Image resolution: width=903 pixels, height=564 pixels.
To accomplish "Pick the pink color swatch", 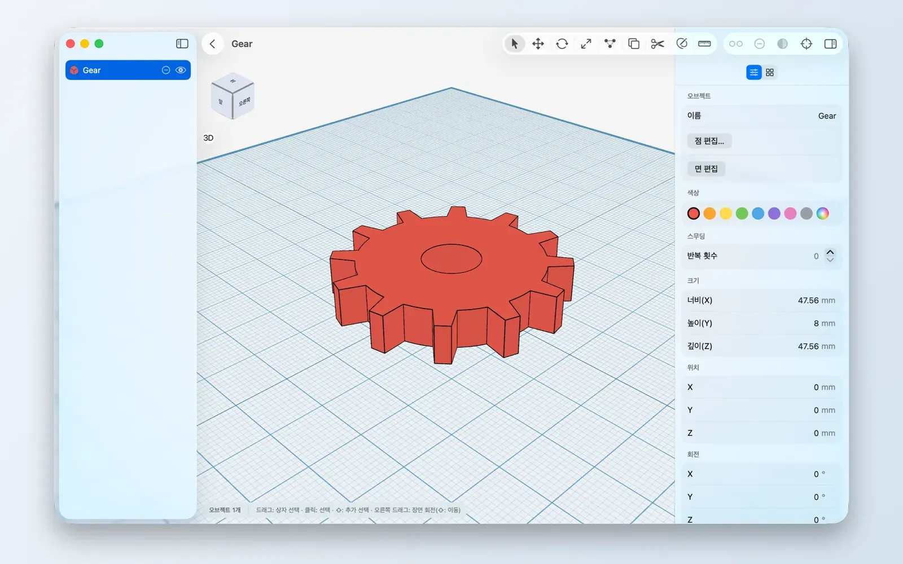I will (x=790, y=213).
